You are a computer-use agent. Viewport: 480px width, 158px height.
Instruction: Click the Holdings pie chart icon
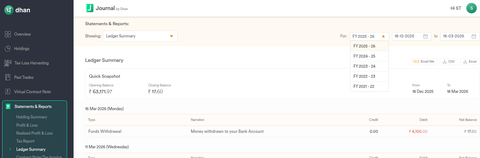pos(8,49)
